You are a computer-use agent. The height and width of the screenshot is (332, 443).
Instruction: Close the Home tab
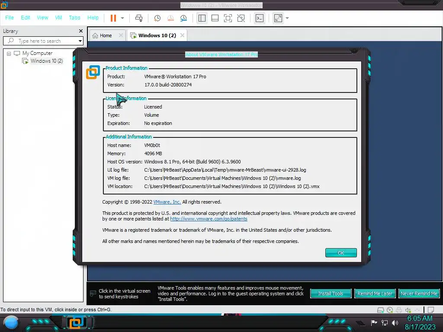[x=121, y=35]
